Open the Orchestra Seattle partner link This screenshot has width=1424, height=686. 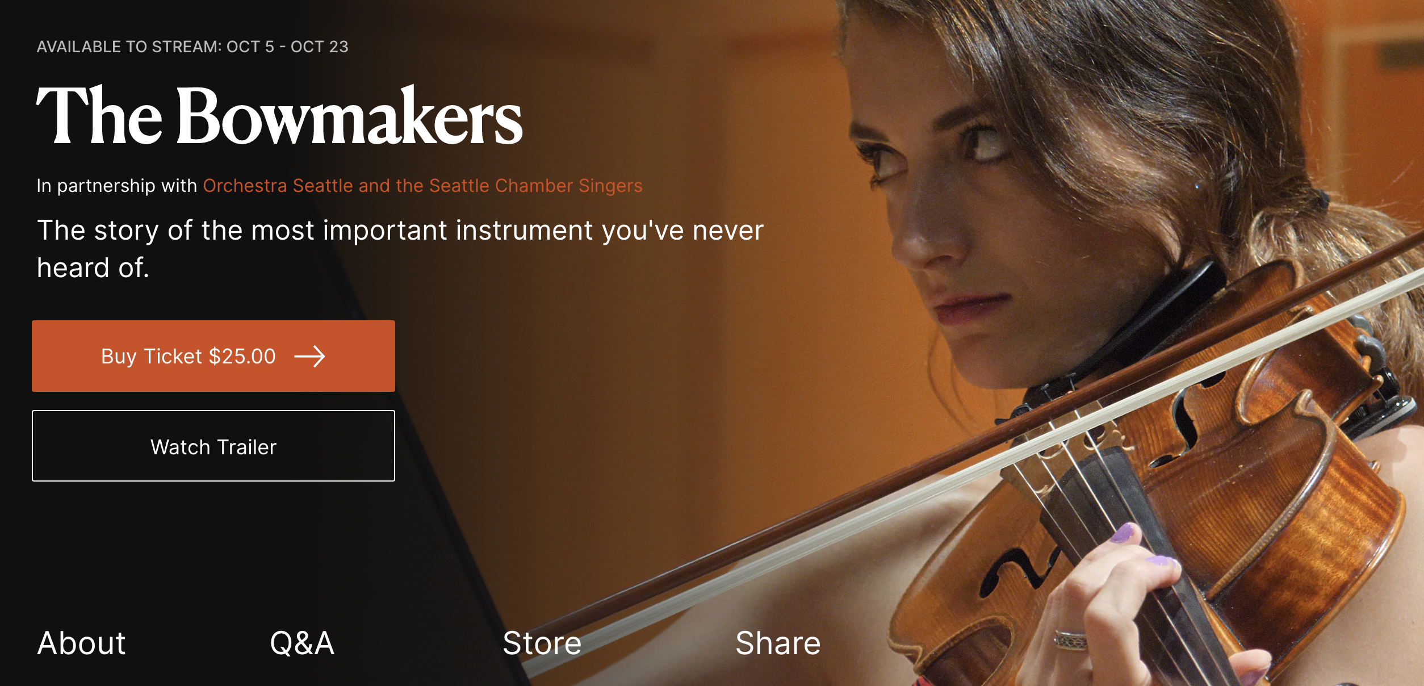click(x=422, y=186)
